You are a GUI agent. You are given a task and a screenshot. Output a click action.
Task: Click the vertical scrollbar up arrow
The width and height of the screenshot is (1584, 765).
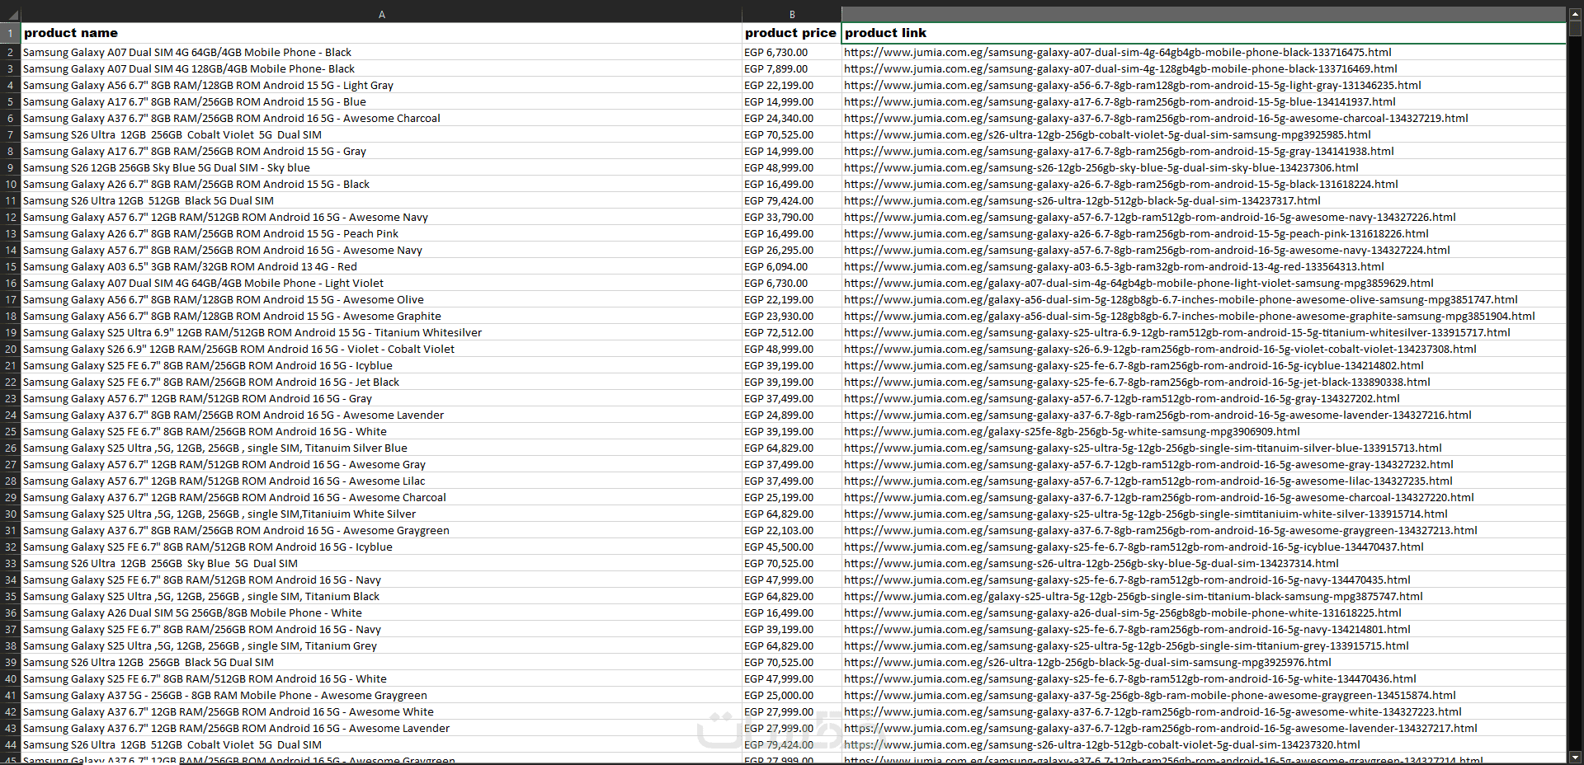tap(1575, 13)
